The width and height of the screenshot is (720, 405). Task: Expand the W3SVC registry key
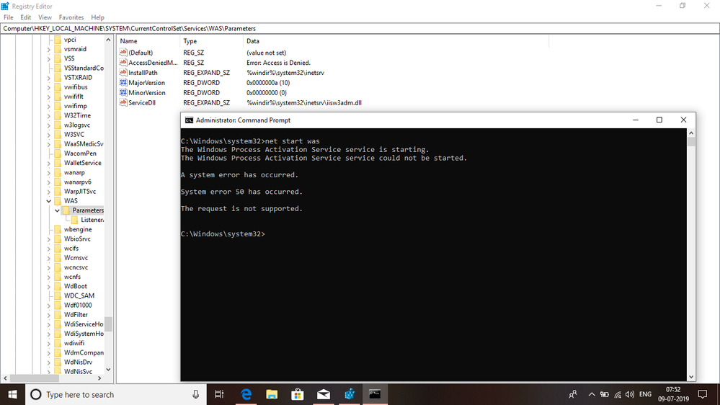(x=49, y=135)
